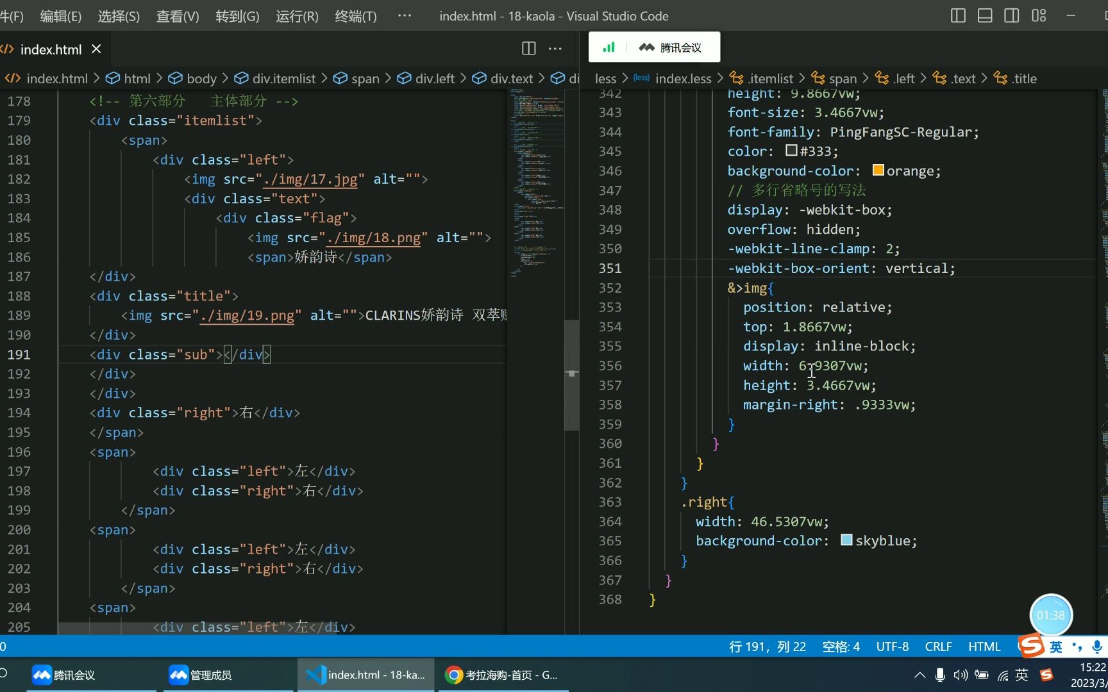Viewport: 1108px width, 692px height.
Task: Select .left in the right breadcrumb
Action: 904,79
